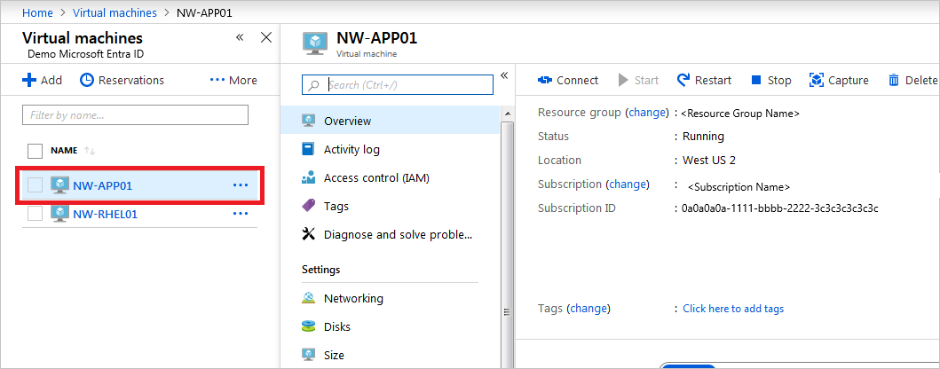
Task: Collapse the Virtual machines list panel
Action: point(240,38)
